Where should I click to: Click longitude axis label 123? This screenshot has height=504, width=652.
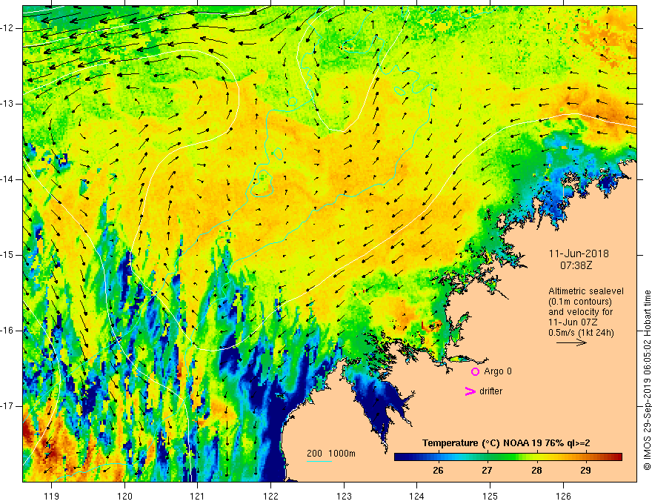pyautogui.click(x=344, y=496)
